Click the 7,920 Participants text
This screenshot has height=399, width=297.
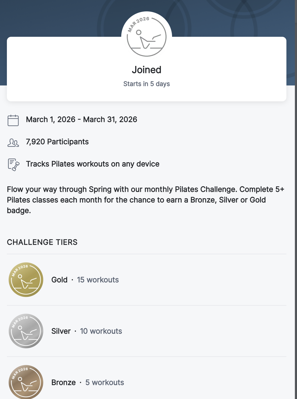click(x=57, y=142)
